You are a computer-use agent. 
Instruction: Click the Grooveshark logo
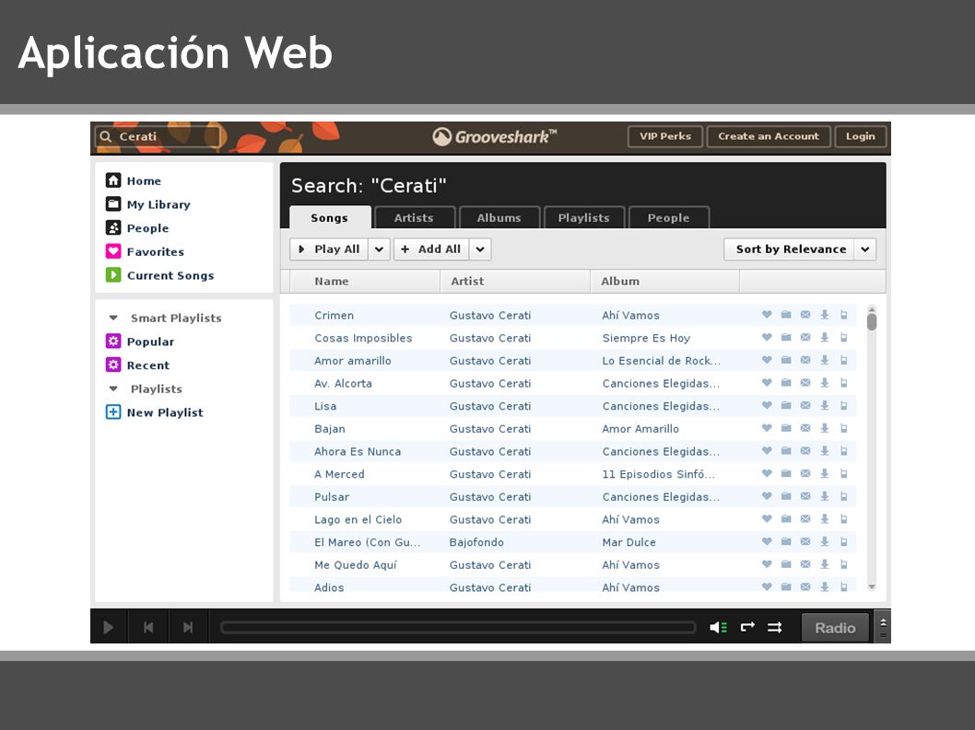tap(494, 136)
